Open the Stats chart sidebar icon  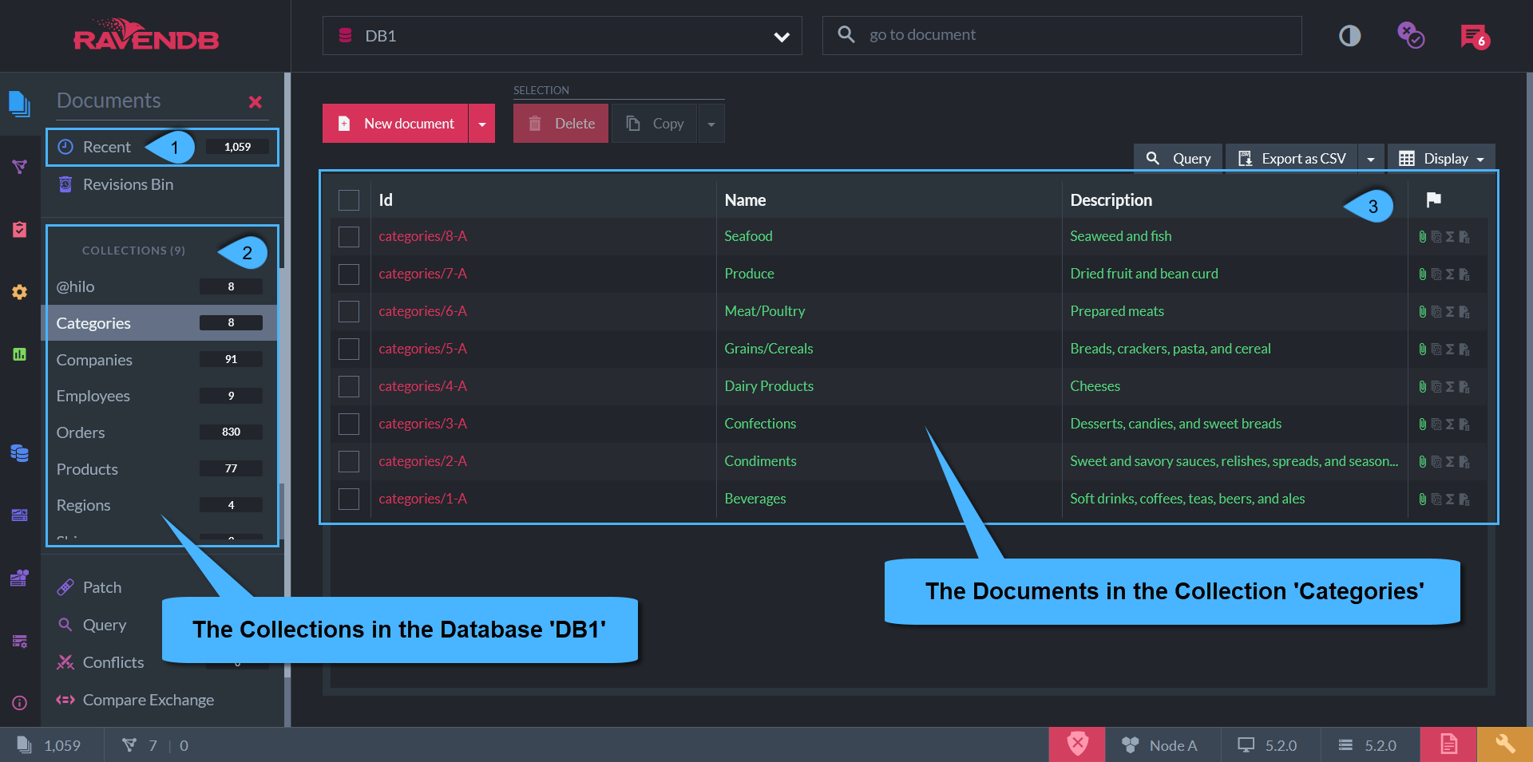[x=19, y=354]
